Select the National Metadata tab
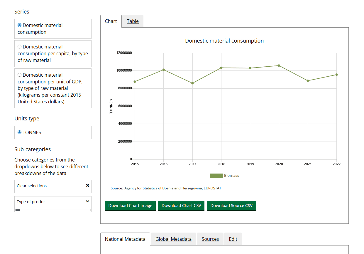364x254 pixels. coord(125,239)
